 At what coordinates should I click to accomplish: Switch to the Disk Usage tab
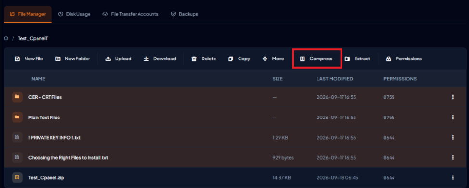(x=74, y=14)
